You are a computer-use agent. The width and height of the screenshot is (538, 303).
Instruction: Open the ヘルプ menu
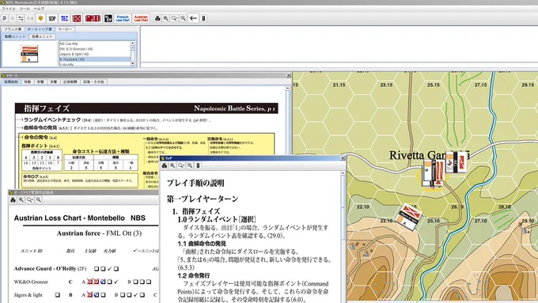39,9
